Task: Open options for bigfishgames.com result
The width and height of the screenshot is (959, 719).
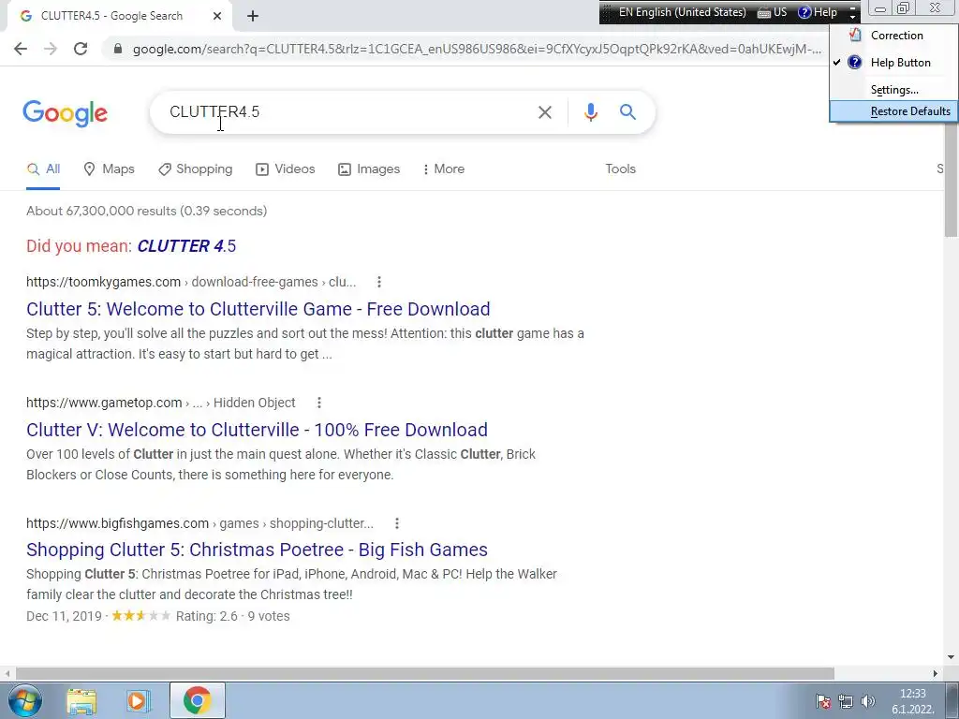Action: 397,523
